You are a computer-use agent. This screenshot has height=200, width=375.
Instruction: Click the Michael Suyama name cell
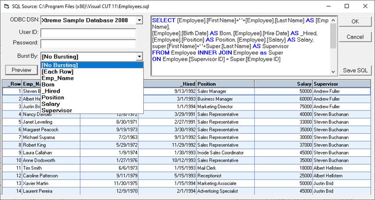(x=51, y=137)
